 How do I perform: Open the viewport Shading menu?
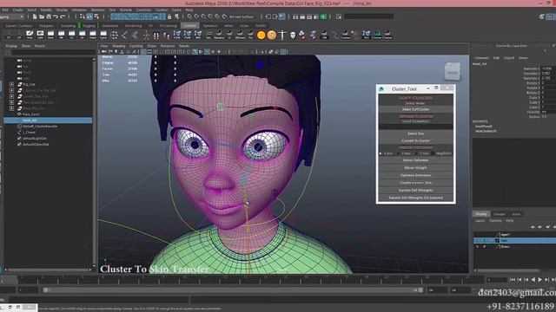[x=119, y=46]
